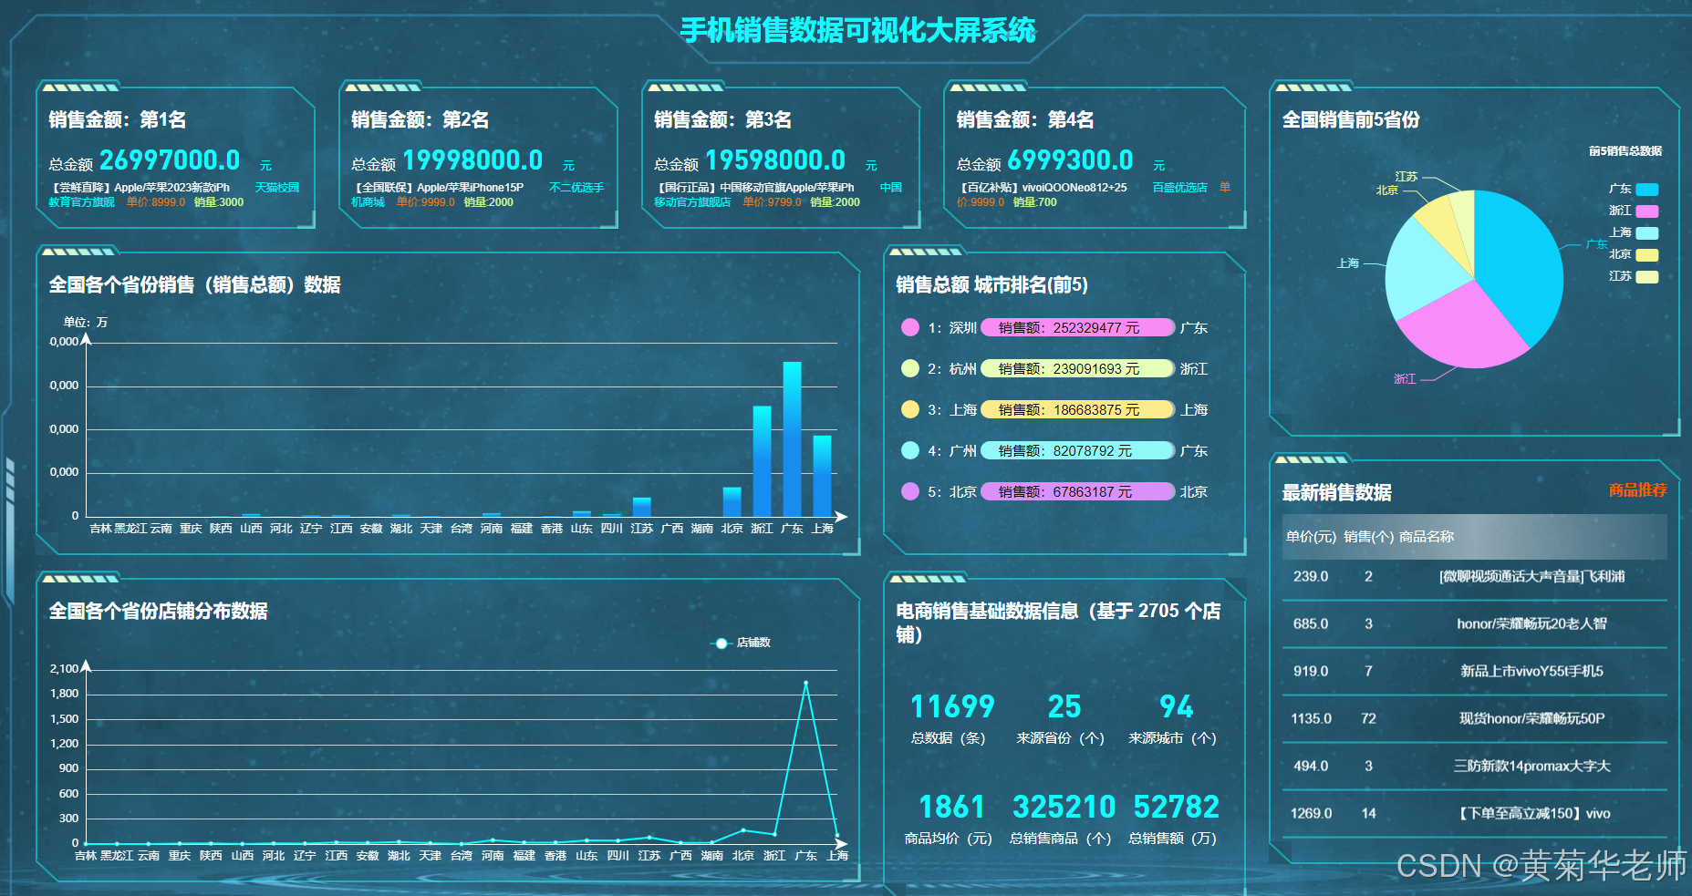
Task: Select the row priced 239.0 in latest sales
Action: tap(1475, 577)
